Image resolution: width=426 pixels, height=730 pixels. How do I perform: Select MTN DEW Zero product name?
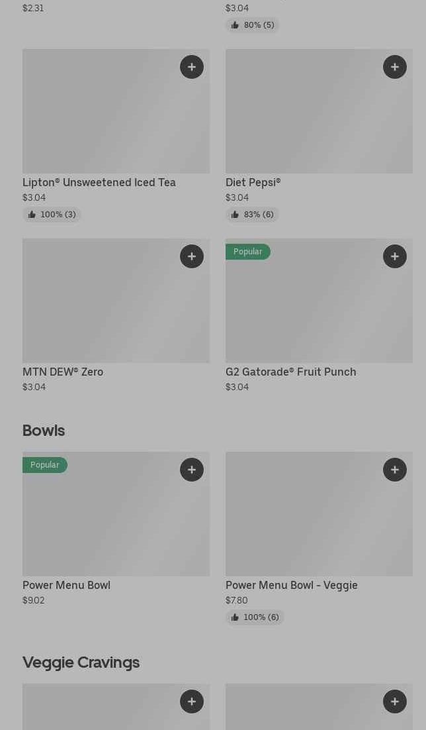click(x=63, y=372)
